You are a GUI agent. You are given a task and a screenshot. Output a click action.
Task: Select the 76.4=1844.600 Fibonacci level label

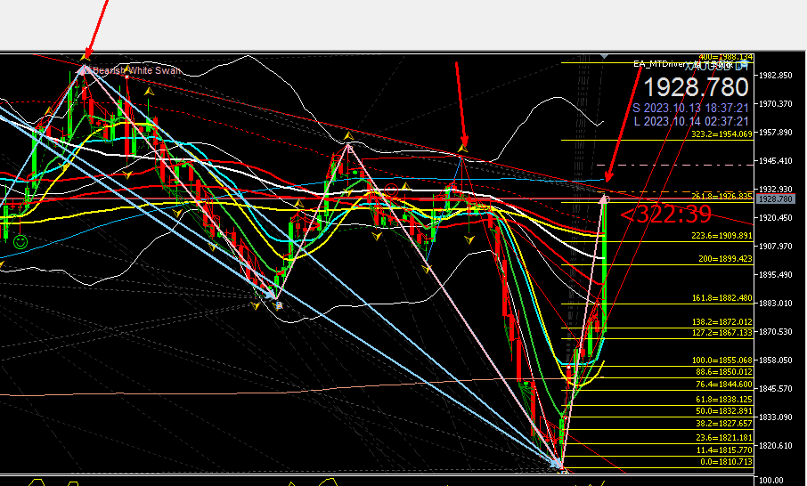point(723,385)
